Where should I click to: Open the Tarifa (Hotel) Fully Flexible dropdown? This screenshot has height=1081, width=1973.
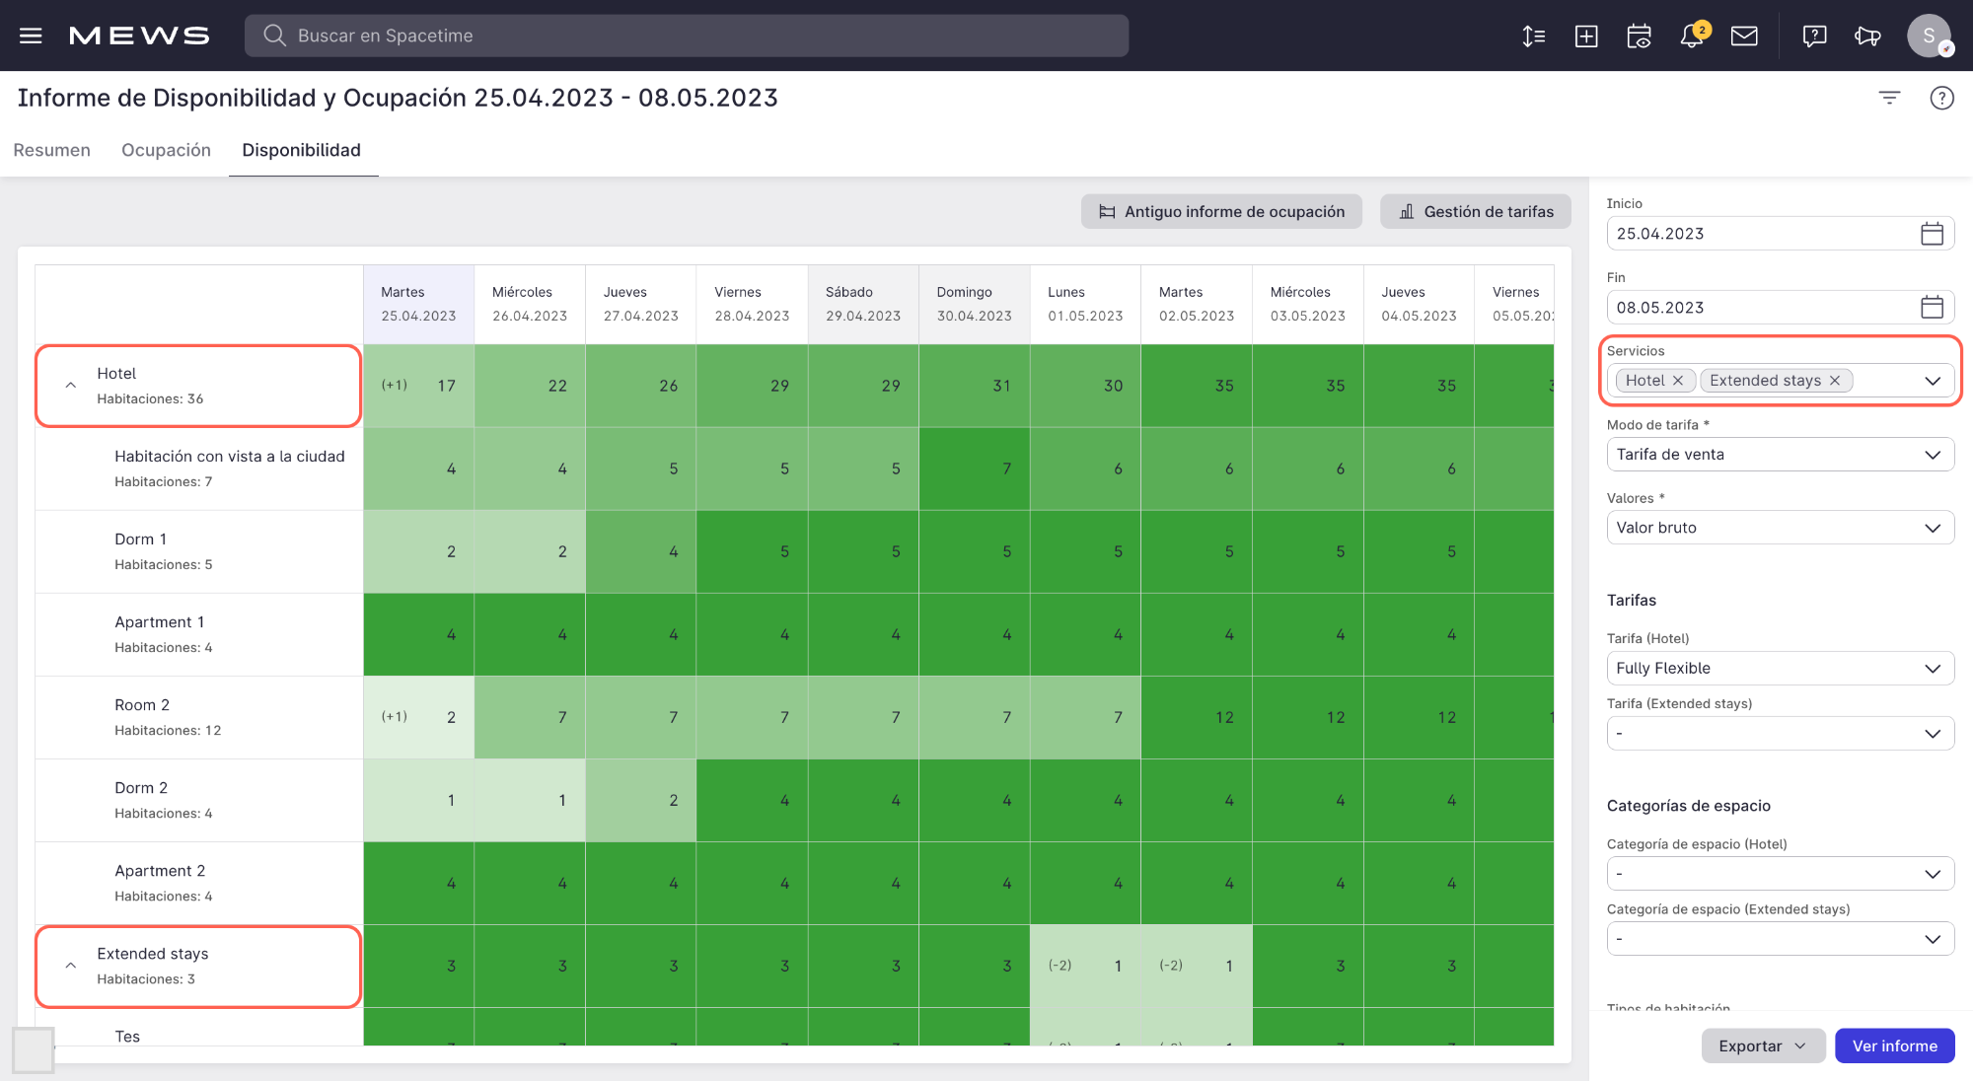pos(1780,669)
